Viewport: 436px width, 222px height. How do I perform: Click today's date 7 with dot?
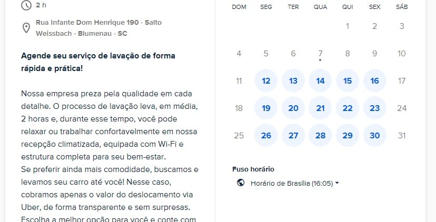[320, 54]
